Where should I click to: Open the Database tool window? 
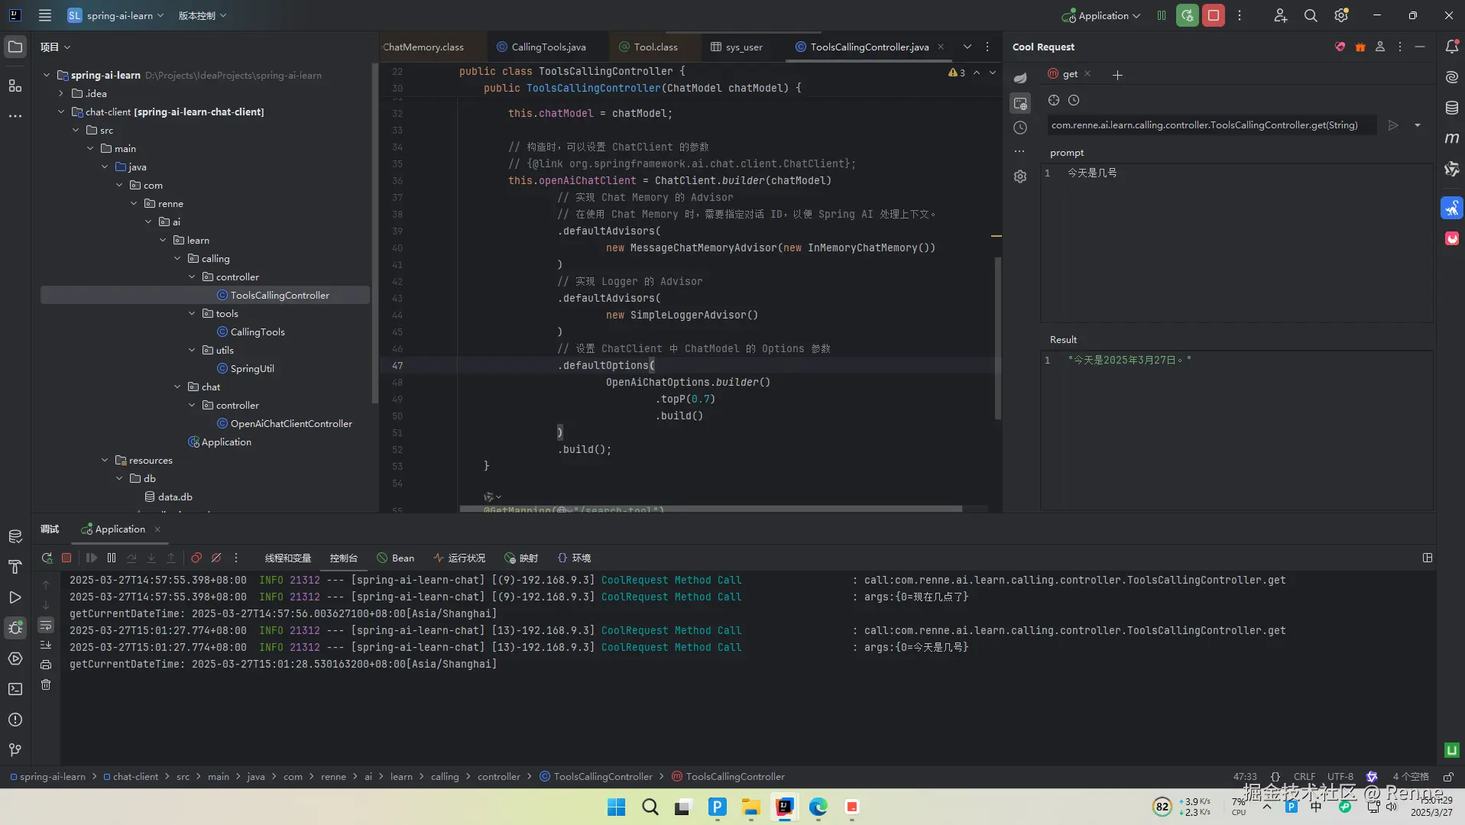coord(1451,108)
